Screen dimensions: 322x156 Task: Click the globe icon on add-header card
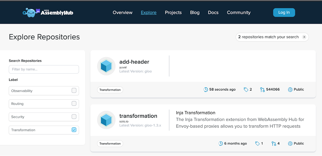point(290,90)
